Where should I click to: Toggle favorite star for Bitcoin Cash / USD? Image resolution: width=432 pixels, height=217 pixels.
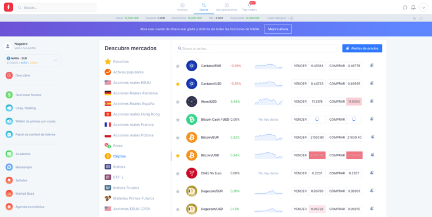coord(177,120)
